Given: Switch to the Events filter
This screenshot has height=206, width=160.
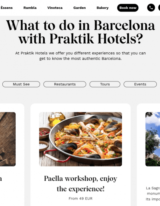Looking at the screenshot, I should coord(140,84).
